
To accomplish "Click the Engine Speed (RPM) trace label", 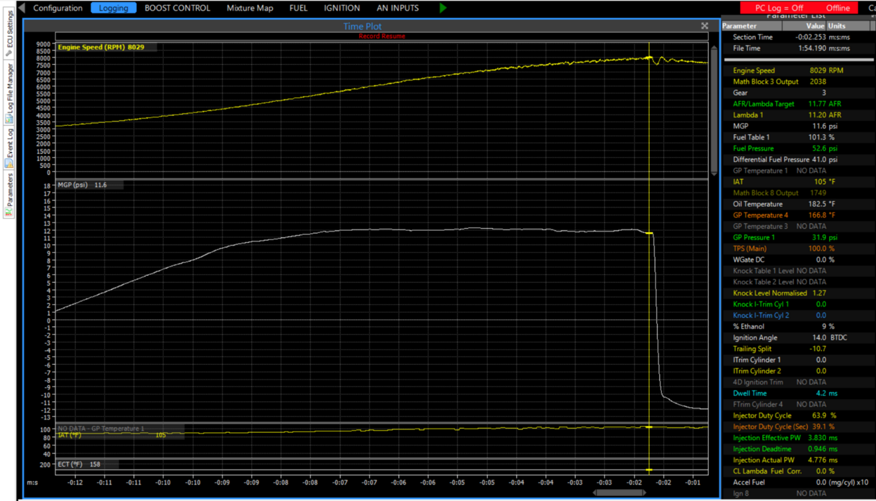I will tap(100, 48).
